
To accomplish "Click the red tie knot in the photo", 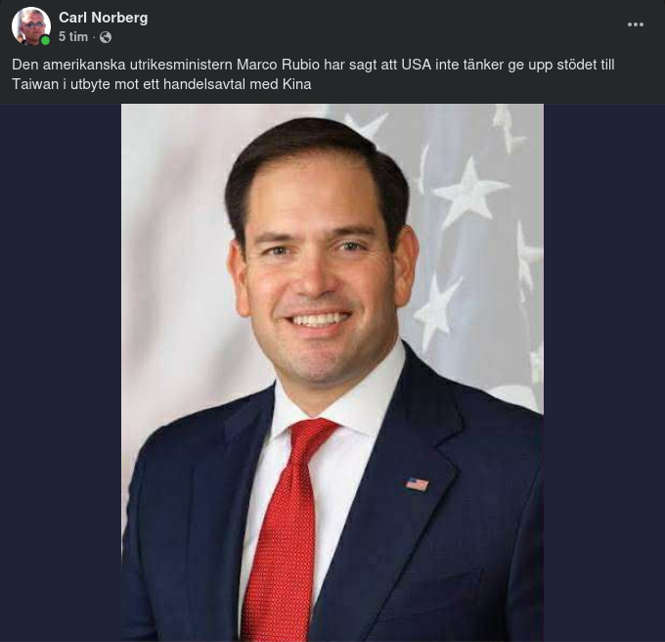I will (312, 436).
